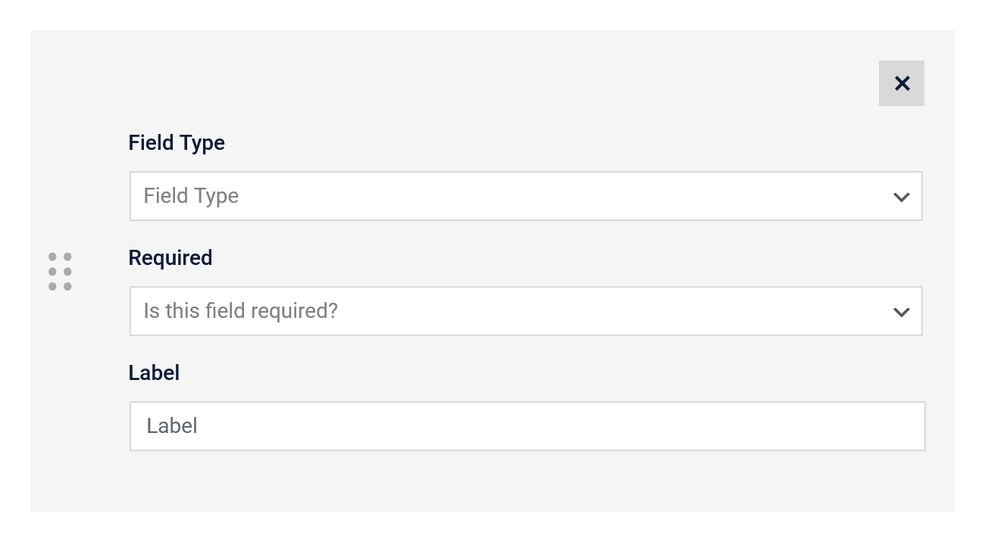Grab the reorder handle left of Required
Screen dimensions: 985x542
pyautogui.click(x=60, y=272)
